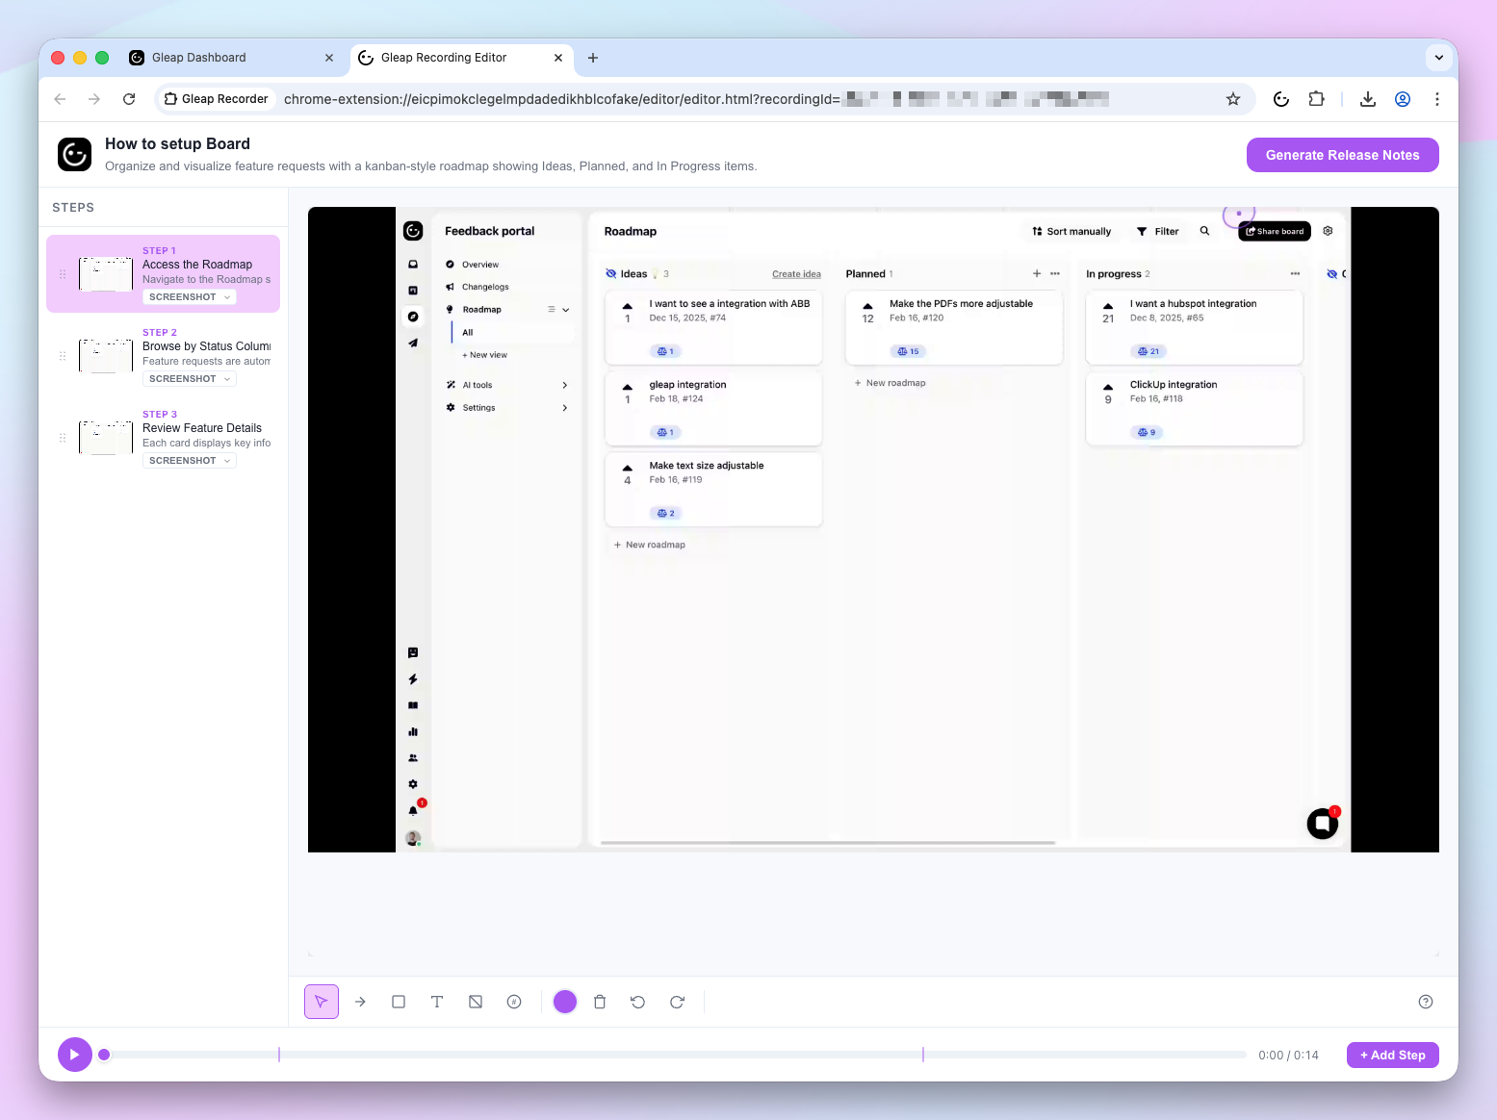
Task: Select the arrow annotation tool
Action: 360,1002
